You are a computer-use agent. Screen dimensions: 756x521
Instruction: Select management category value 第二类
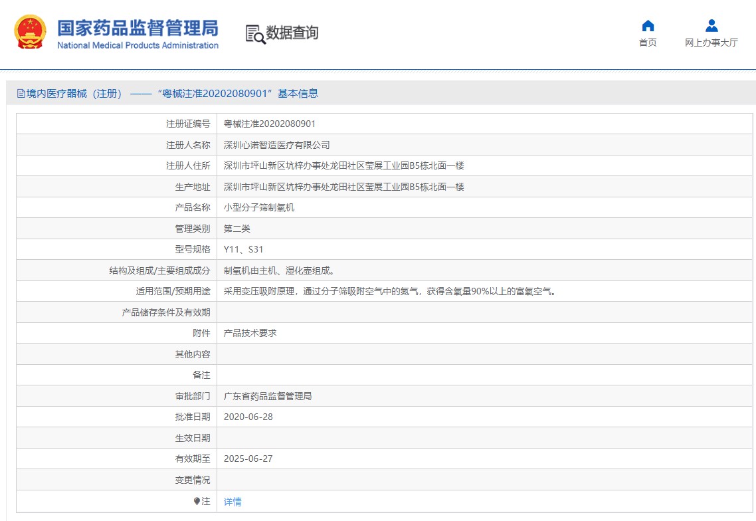pos(236,229)
